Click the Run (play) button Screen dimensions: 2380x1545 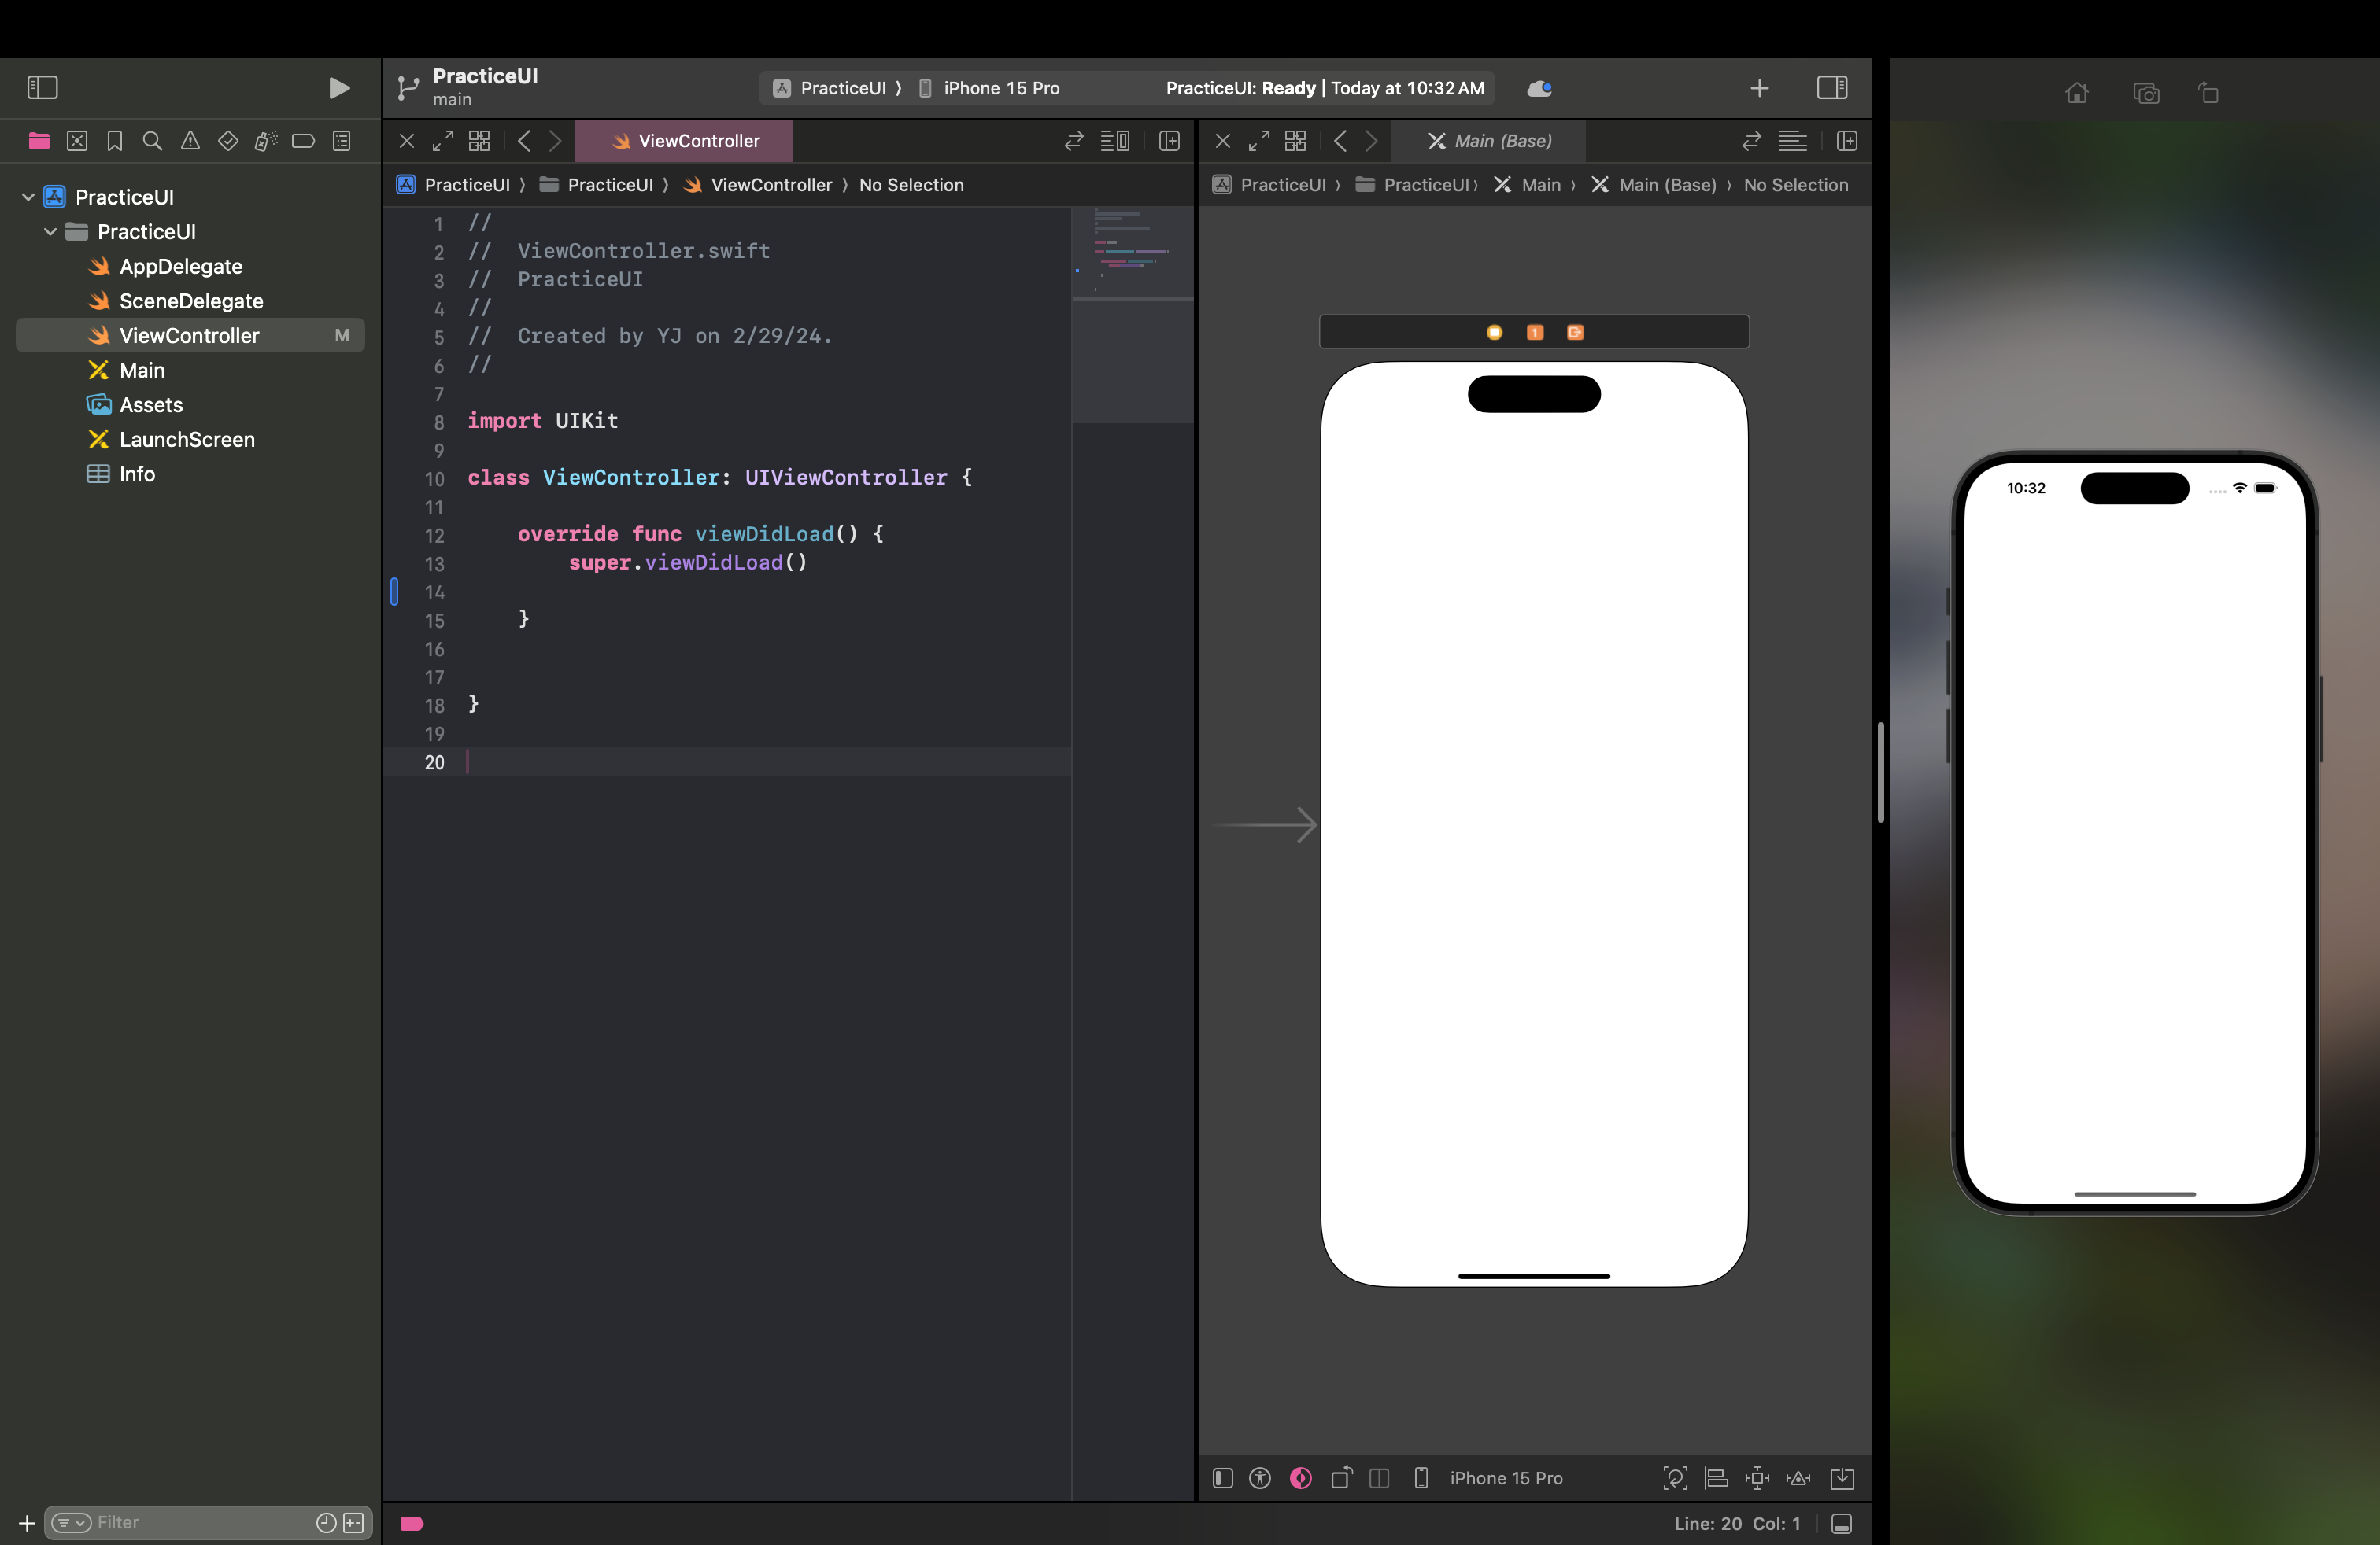click(339, 88)
